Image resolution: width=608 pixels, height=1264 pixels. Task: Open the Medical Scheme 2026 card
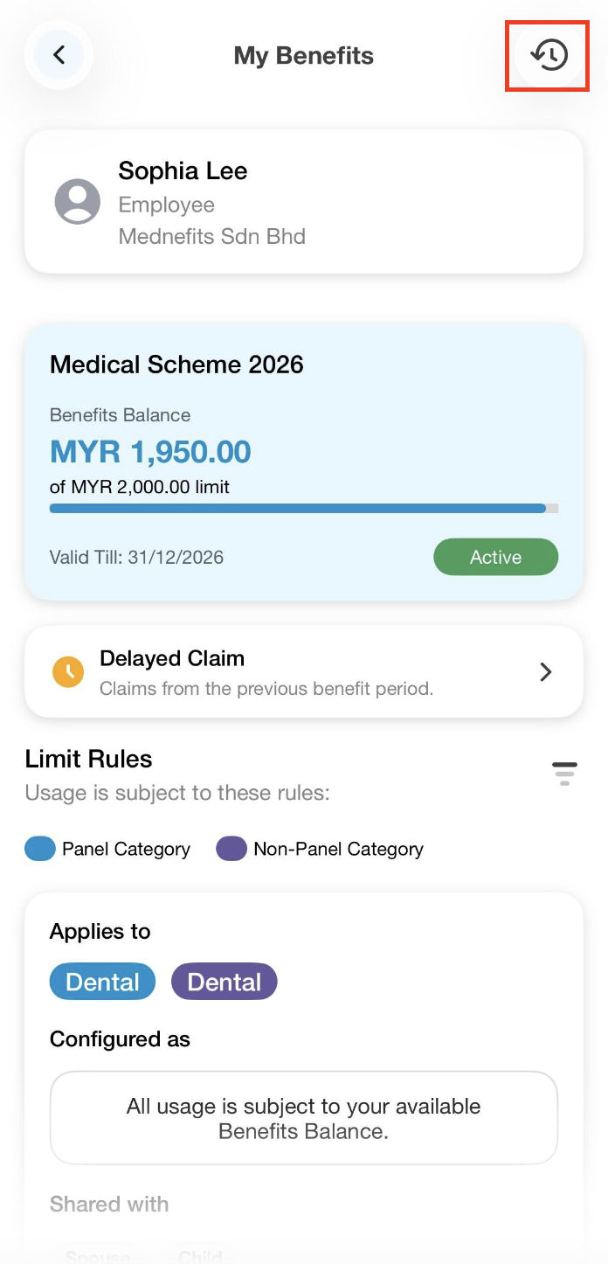coord(303,365)
